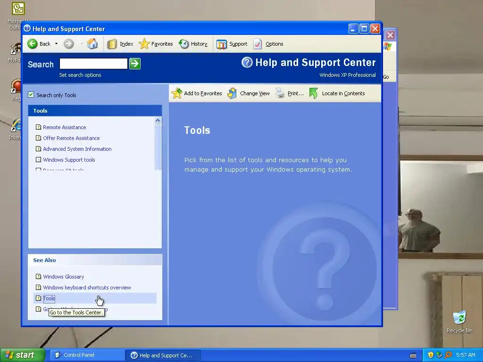Click the magnifier tray icon
The height and width of the screenshot is (362, 483).
point(448,355)
